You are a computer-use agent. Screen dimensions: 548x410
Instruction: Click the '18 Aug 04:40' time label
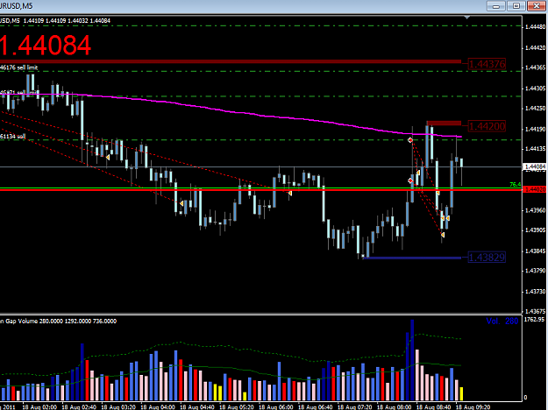pos(197,406)
